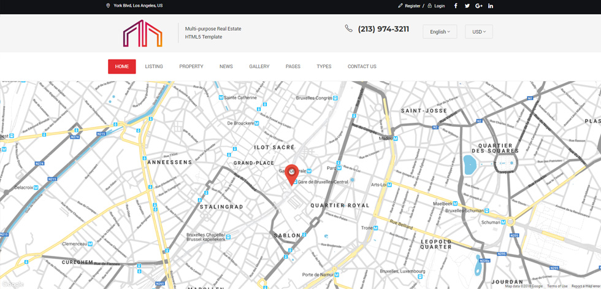Open the Gallery menu item

[x=259, y=66]
